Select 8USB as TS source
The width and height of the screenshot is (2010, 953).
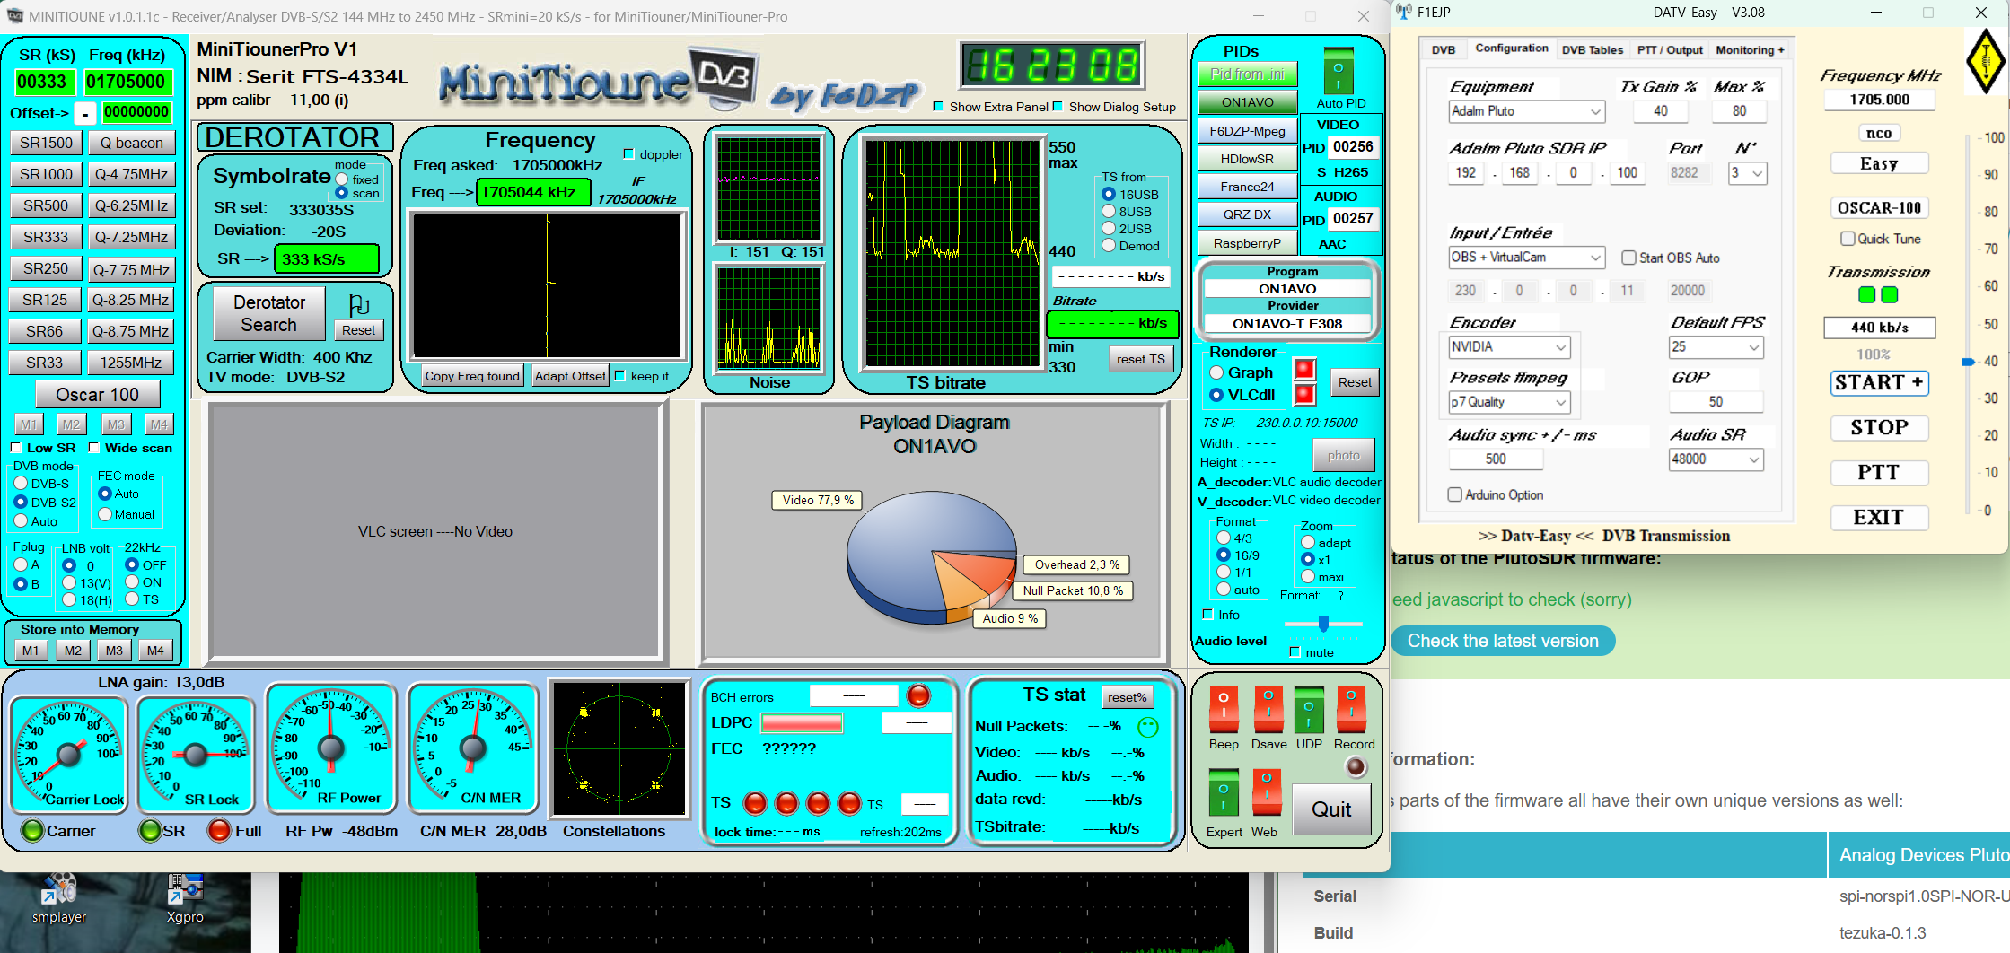click(x=1109, y=212)
